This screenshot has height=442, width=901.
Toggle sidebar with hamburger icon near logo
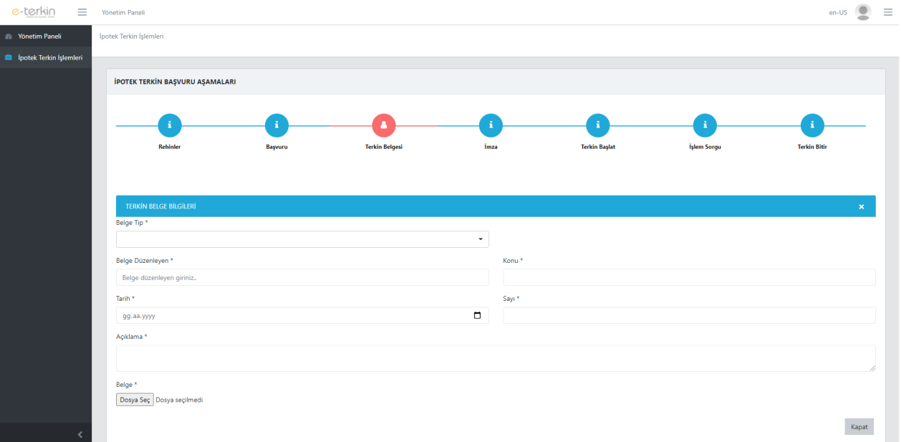pyautogui.click(x=82, y=12)
